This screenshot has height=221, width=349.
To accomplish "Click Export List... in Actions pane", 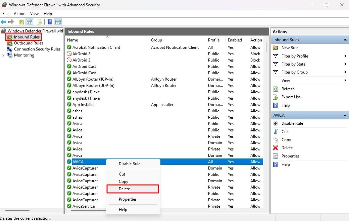I will click(x=292, y=97).
